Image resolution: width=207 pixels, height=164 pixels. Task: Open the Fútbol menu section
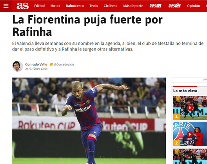[40, 6]
